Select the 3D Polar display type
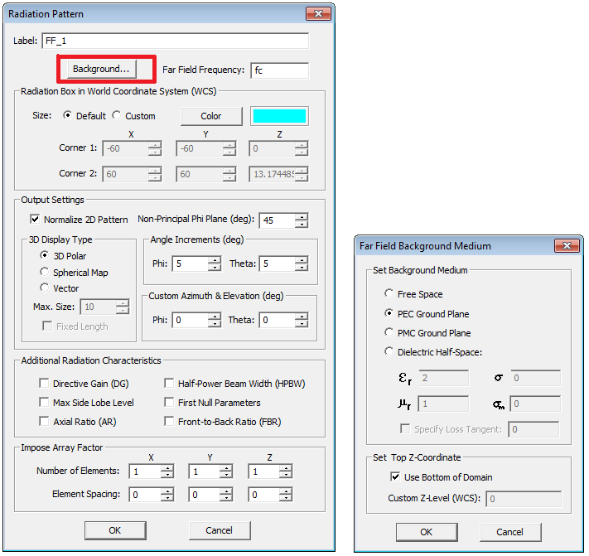This screenshot has width=589, height=556. (45, 255)
